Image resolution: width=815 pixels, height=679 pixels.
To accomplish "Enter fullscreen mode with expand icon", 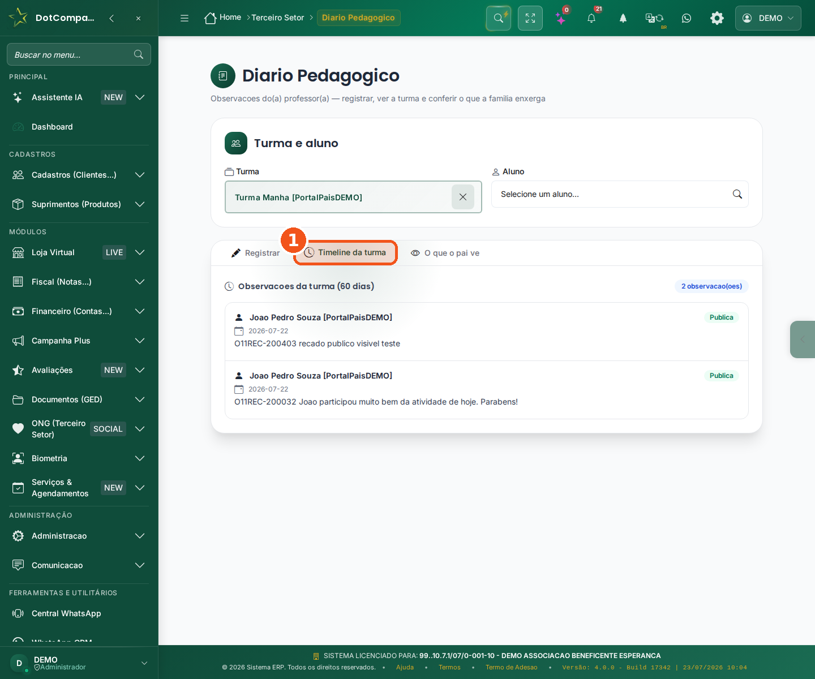I will point(530,18).
